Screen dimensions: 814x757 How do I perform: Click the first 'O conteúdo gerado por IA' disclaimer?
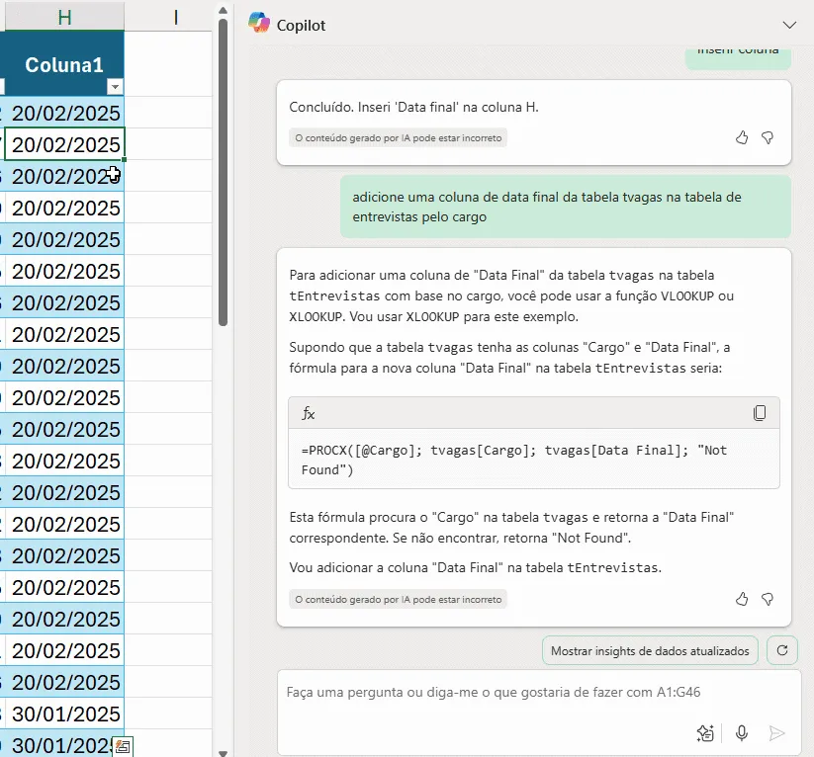(x=399, y=138)
